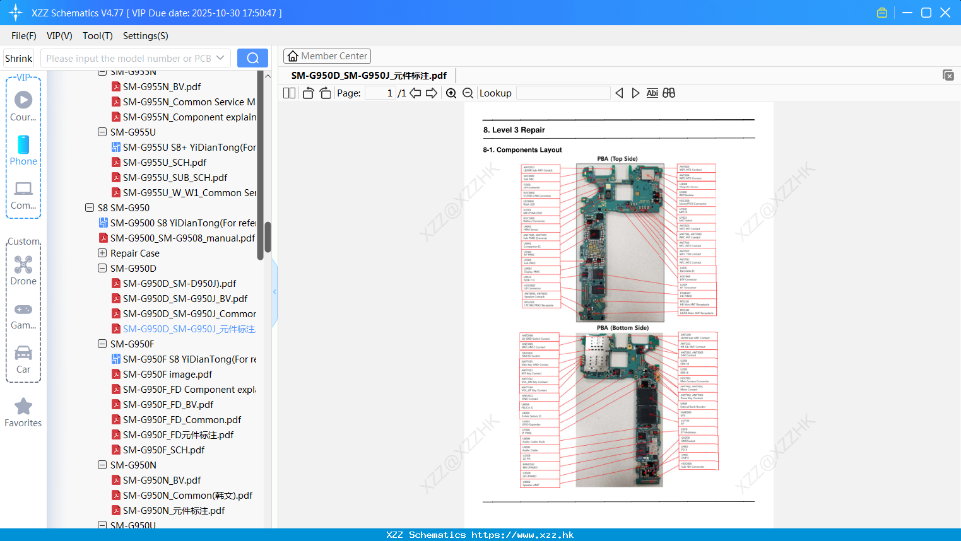
Task: Toggle the Abi match-case option
Action: coord(652,93)
